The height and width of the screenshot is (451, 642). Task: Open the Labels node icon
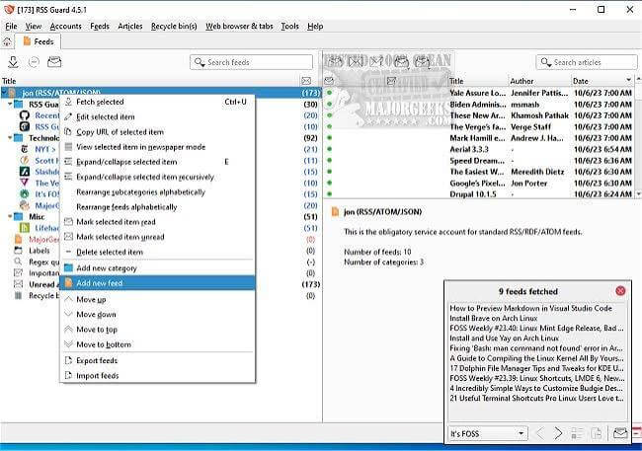[19, 251]
